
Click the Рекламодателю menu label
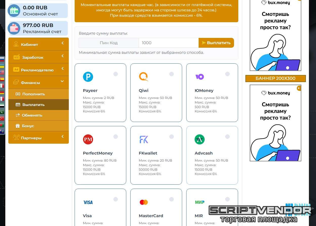click(x=37, y=70)
